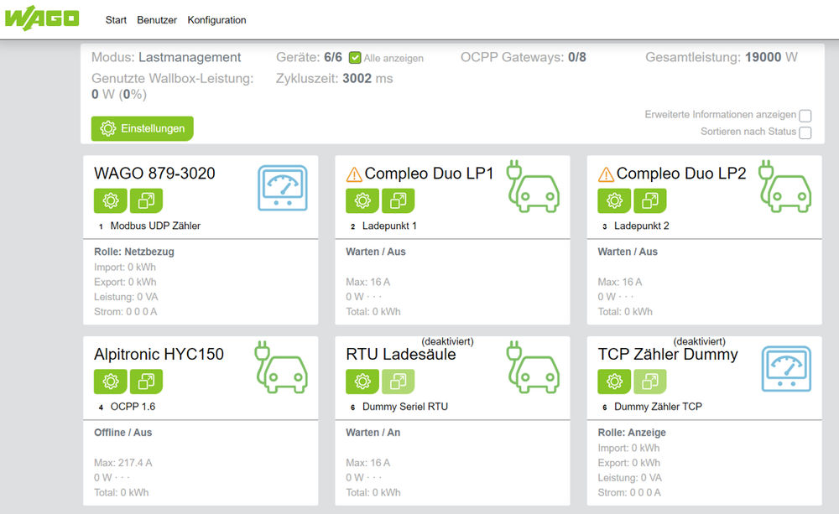
Task: Open gear settings for TCP Zähler Dummy
Action: pyautogui.click(x=614, y=382)
